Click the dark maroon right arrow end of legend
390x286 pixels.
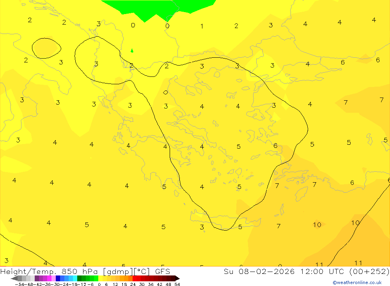(x=177, y=279)
